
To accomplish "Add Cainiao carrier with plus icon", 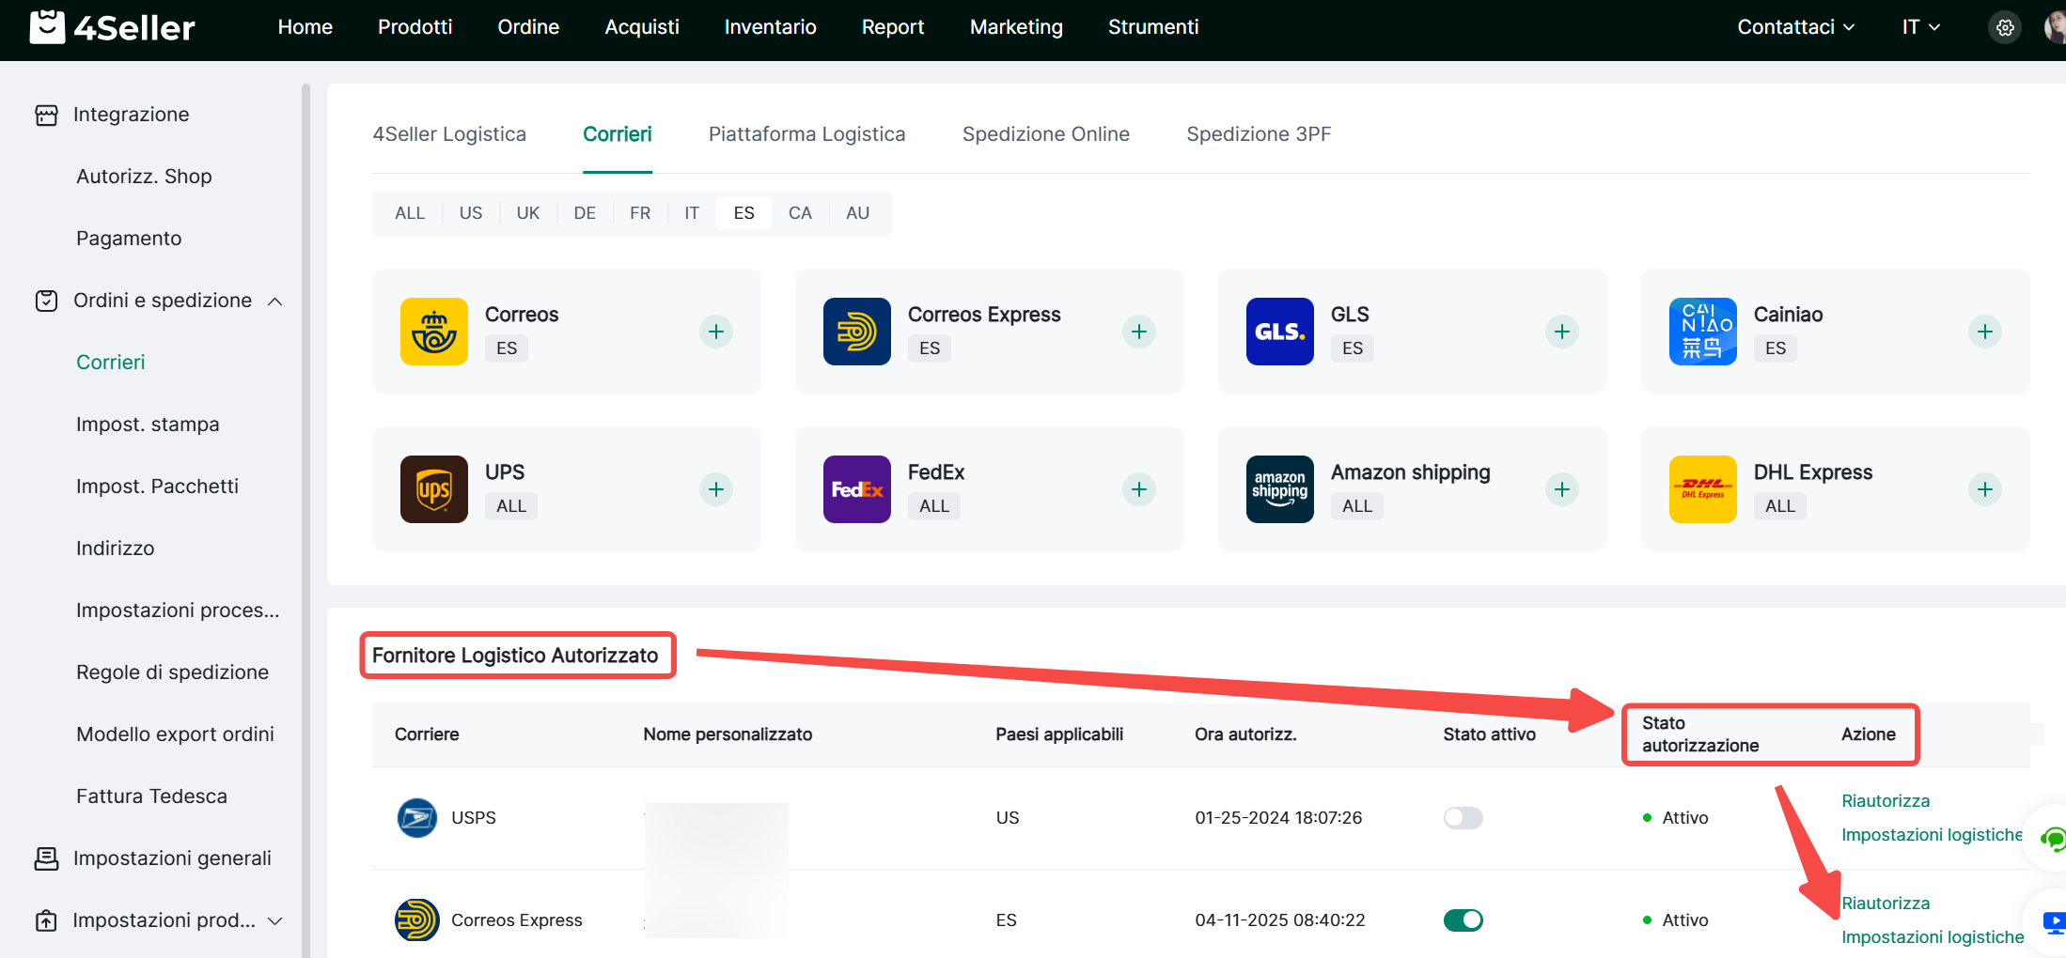I will click(x=1984, y=332).
